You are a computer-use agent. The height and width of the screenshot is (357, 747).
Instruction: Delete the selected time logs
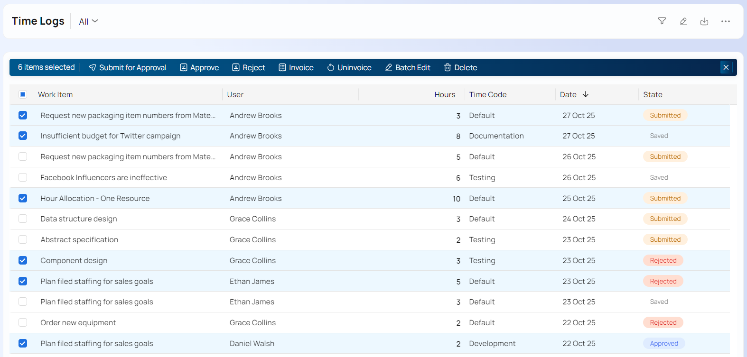pos(460,67)
